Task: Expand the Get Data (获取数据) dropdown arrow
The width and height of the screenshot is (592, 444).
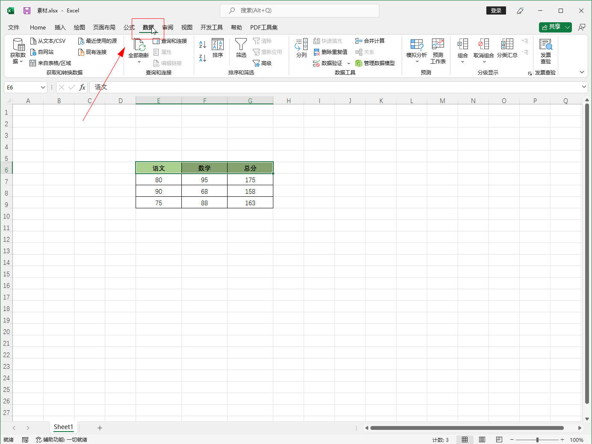Action: pyautogui.click(x=21, y=62)
